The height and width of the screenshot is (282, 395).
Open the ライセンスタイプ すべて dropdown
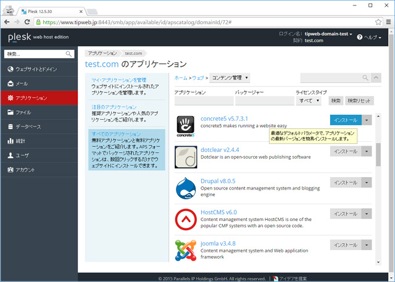(x=309, y=101)
